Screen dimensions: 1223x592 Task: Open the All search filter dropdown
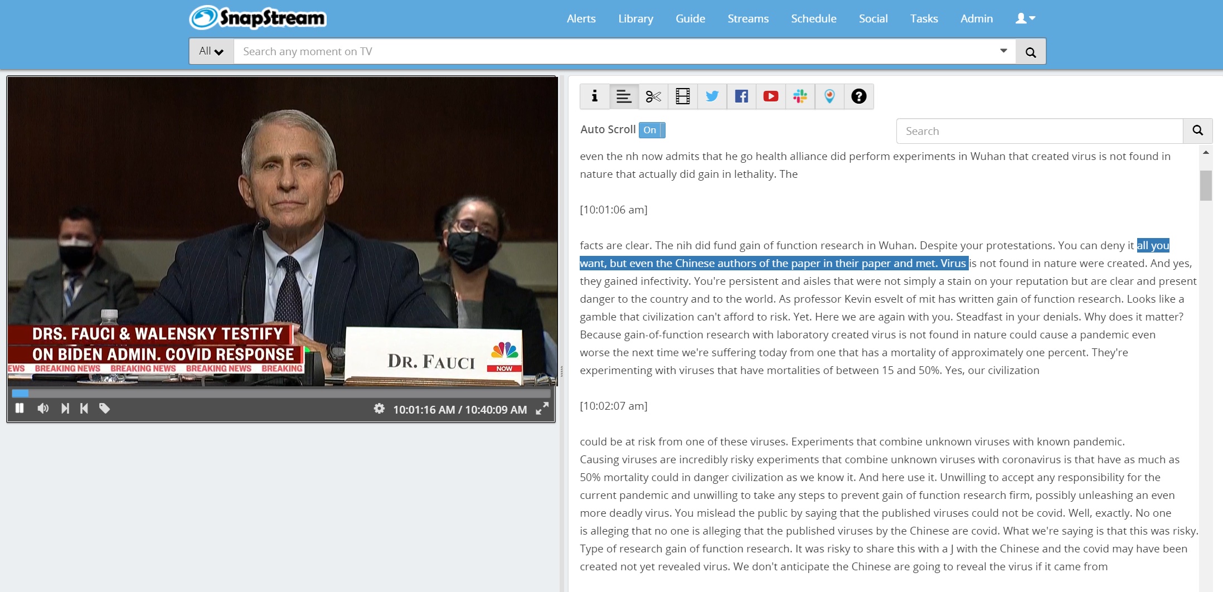(x=211, y=51)
